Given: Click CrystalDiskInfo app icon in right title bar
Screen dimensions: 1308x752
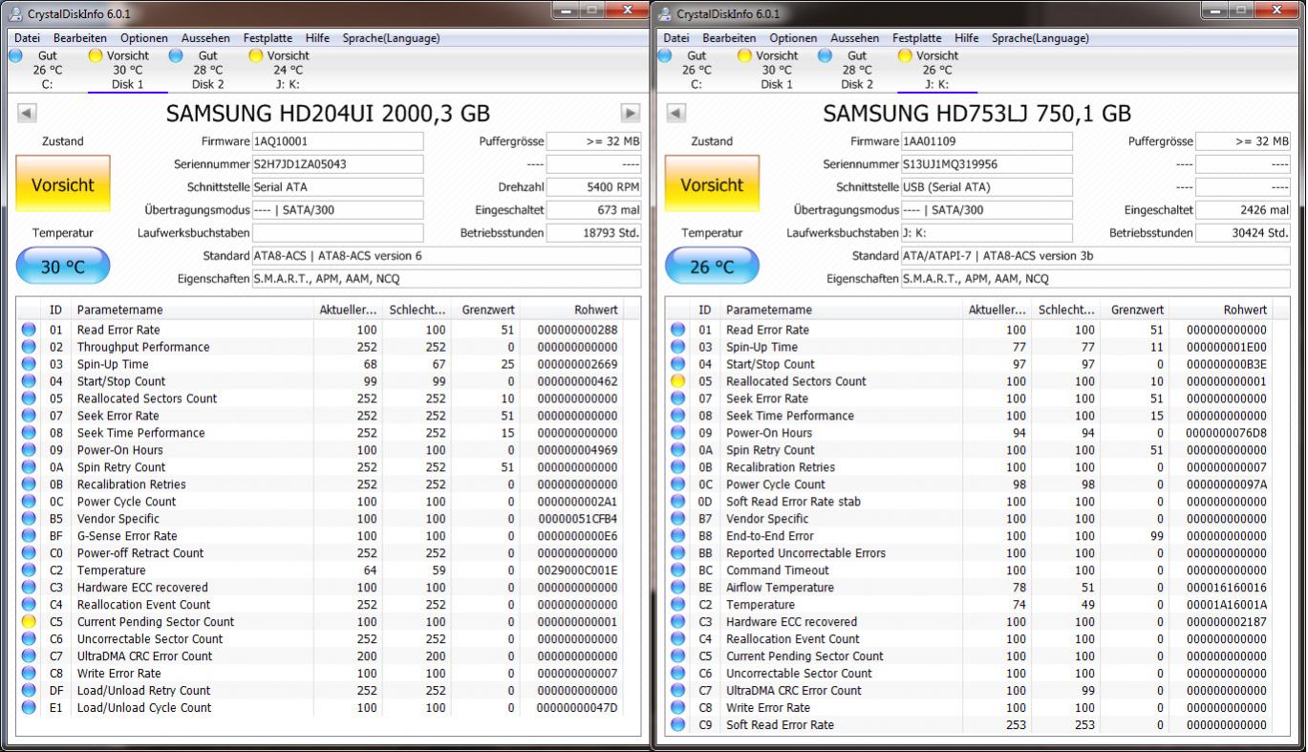Looking at the screenshot, I should click(x=664, y=13).
